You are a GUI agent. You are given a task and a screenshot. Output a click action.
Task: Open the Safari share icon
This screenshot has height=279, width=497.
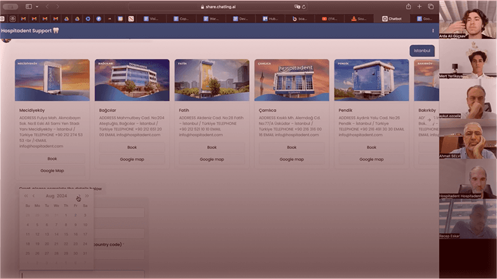[x=409, y=6]
